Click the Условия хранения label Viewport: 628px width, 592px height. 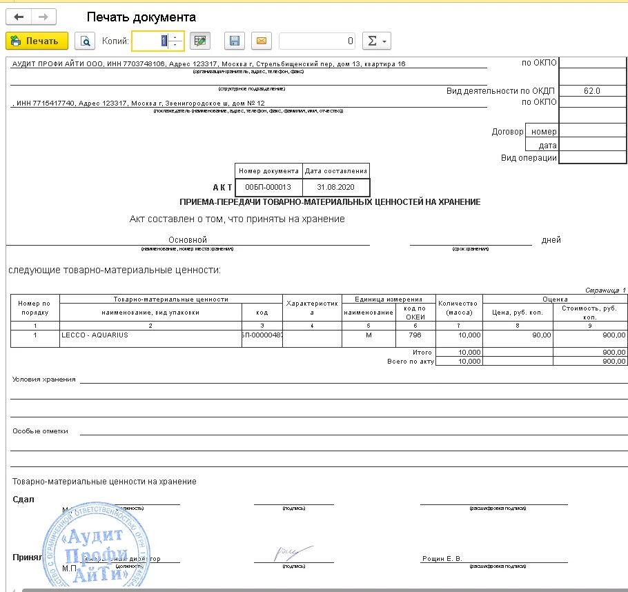(x=44, y=379)
